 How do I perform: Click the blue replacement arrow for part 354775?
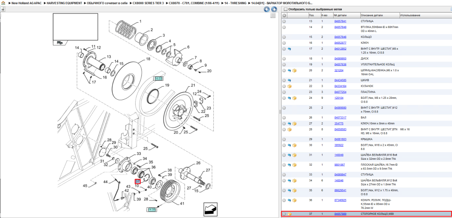point(289,124)
